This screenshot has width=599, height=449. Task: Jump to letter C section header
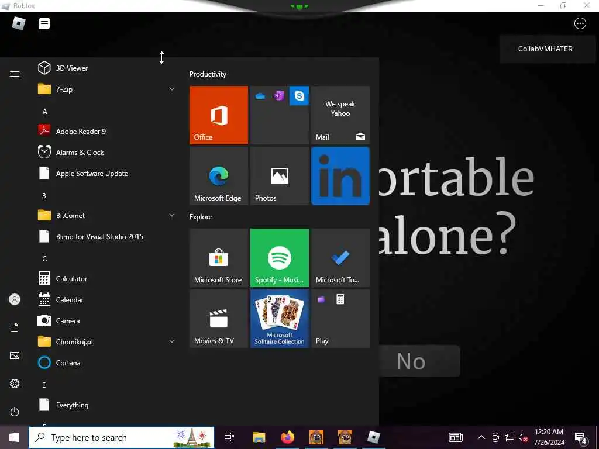pos(44,259)
